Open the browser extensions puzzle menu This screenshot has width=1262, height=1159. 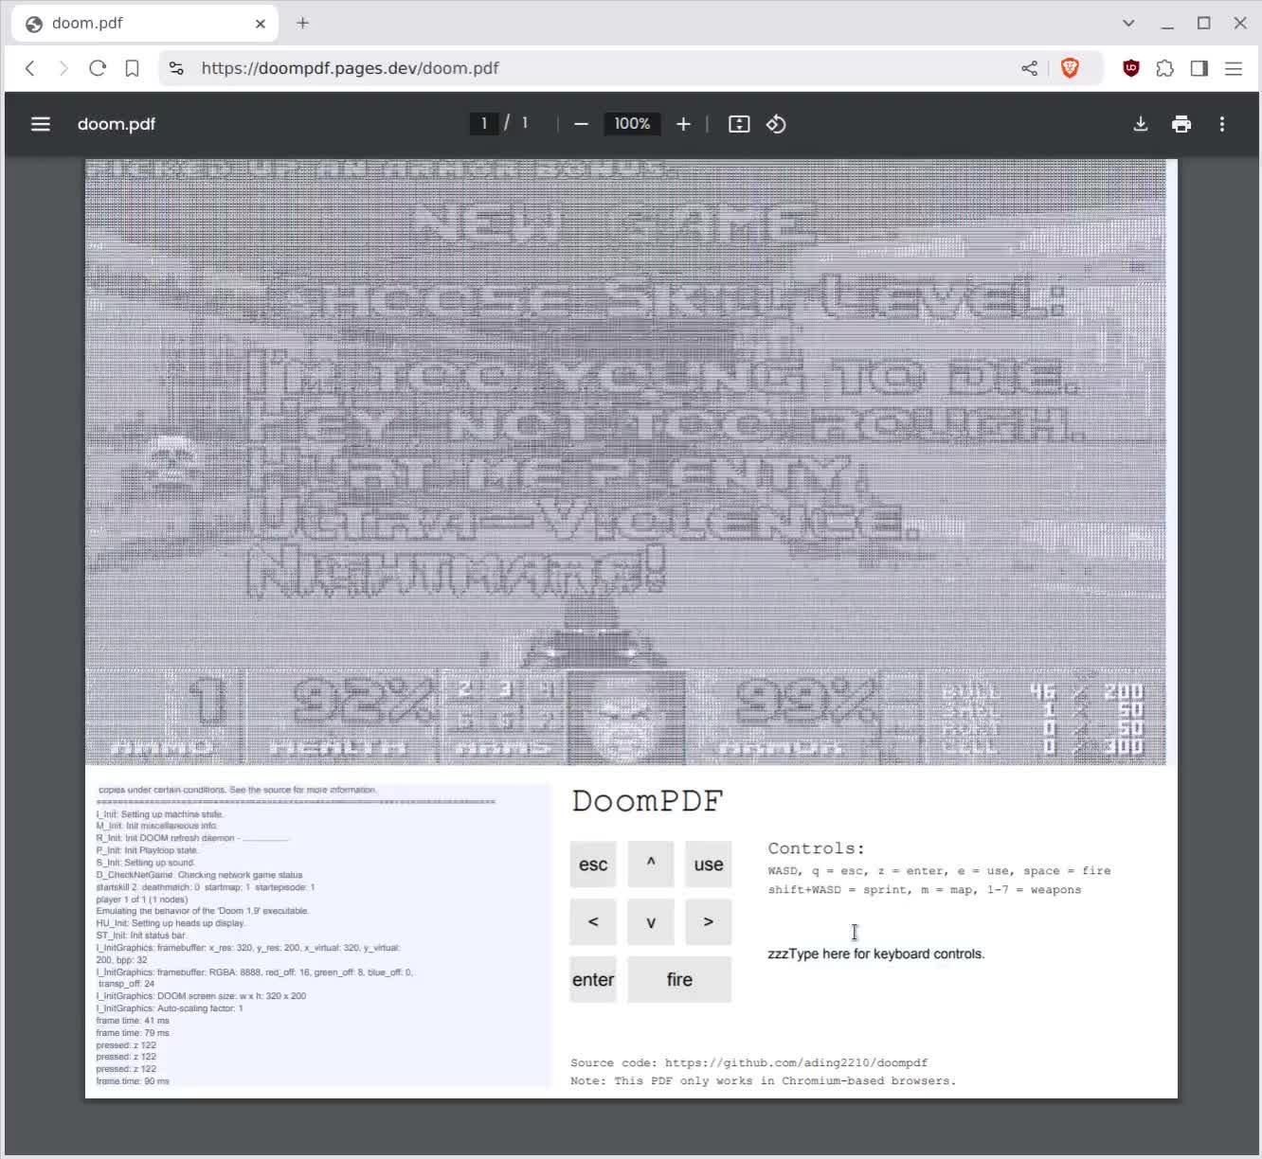(x=1164, y=67)
